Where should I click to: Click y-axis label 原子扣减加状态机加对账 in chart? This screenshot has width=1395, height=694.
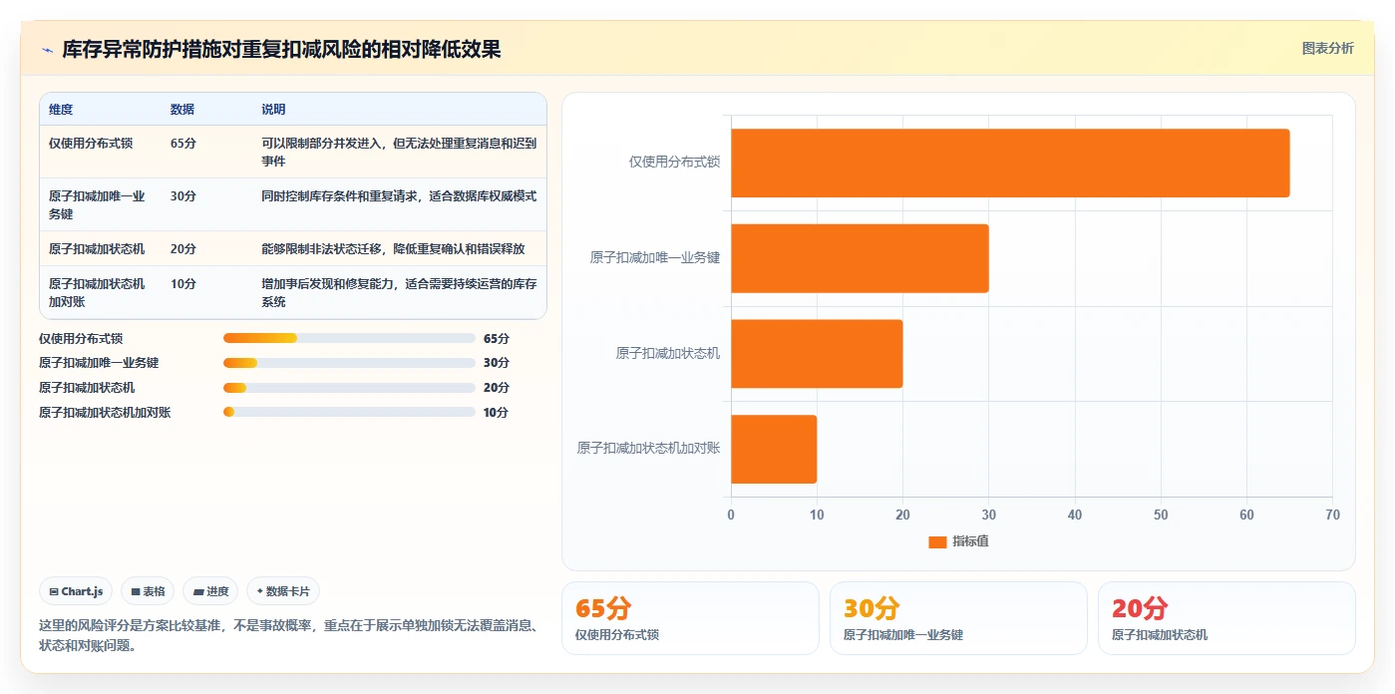point(648,449)
